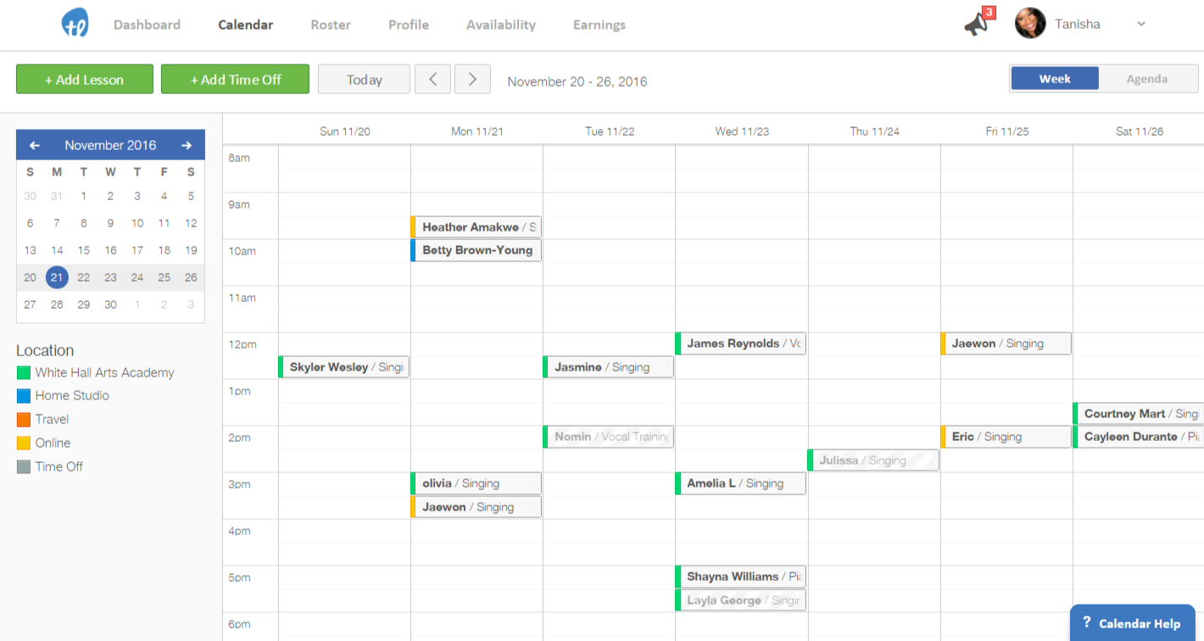Expand Tanisha's account dropdown arrow
Viewport: 1204px width, 641px height.
click(x=1141, y=24)
